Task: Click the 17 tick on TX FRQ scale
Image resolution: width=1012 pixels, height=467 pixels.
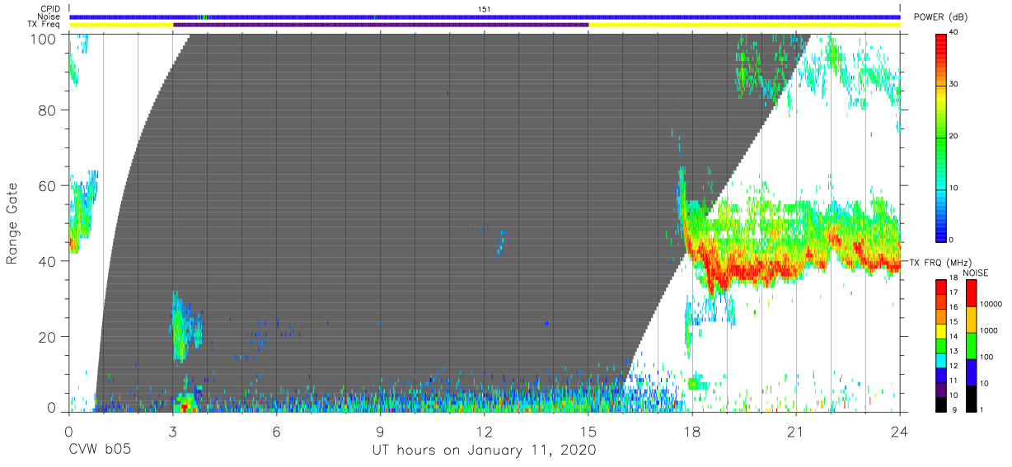Action: tap(953, 292)
